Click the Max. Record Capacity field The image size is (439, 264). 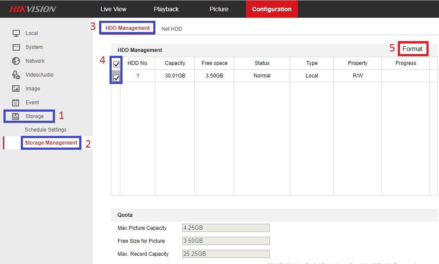pyautogui.click(x=226, y=254)
